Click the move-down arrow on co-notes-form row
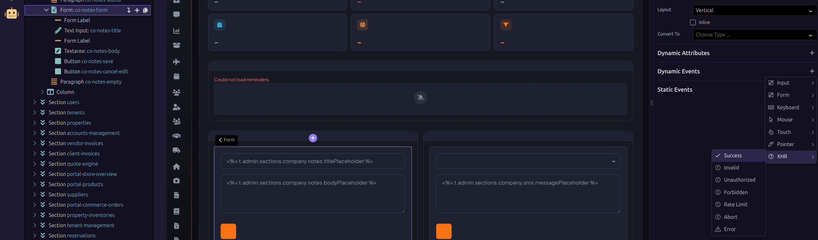The image size is (818, 240). click(129, 10)
